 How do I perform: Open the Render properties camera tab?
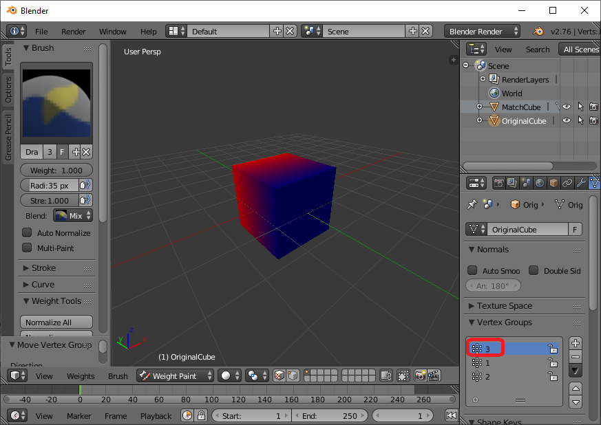pyautogui.click(x=498, y=184)
